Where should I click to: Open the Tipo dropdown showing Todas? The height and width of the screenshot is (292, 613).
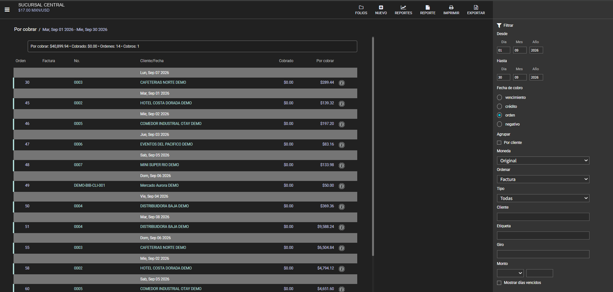[543, 198]
